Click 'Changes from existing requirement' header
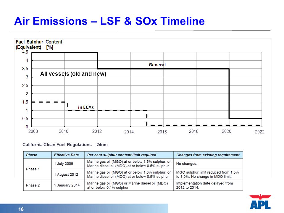Screen dimensions: 284x213 pyautogui.click(x=208, y=155)
